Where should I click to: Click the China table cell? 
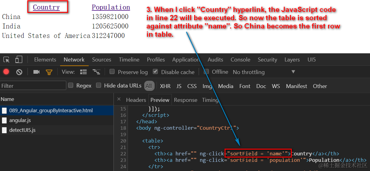point(11,17)
